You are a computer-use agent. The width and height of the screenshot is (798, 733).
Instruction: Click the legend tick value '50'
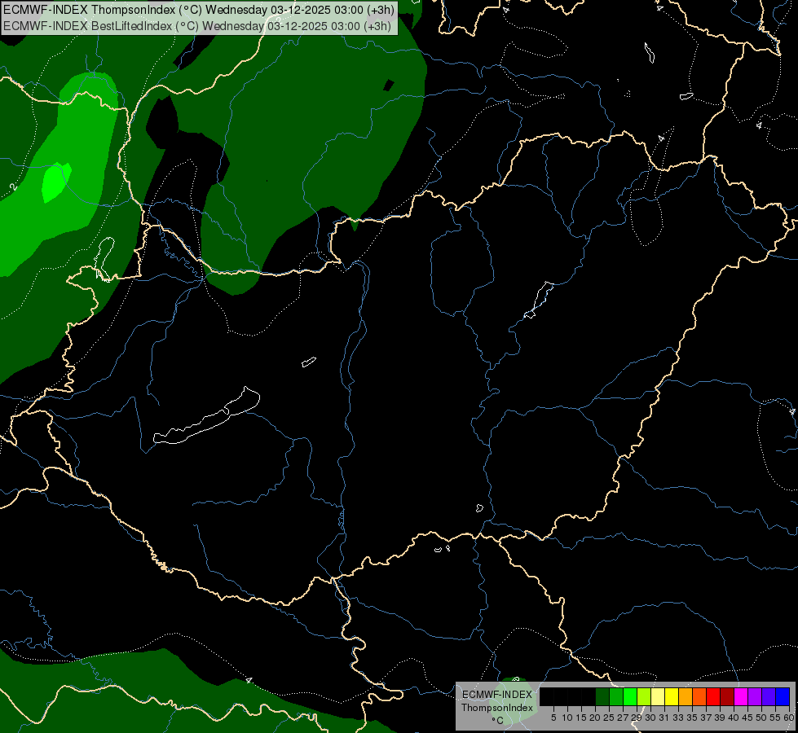[x=761, y=718]
